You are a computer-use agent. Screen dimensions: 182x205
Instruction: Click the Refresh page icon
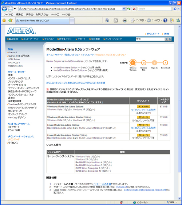coord(129,9)
